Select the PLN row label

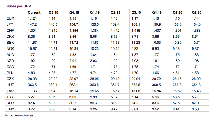click(10, 73)
